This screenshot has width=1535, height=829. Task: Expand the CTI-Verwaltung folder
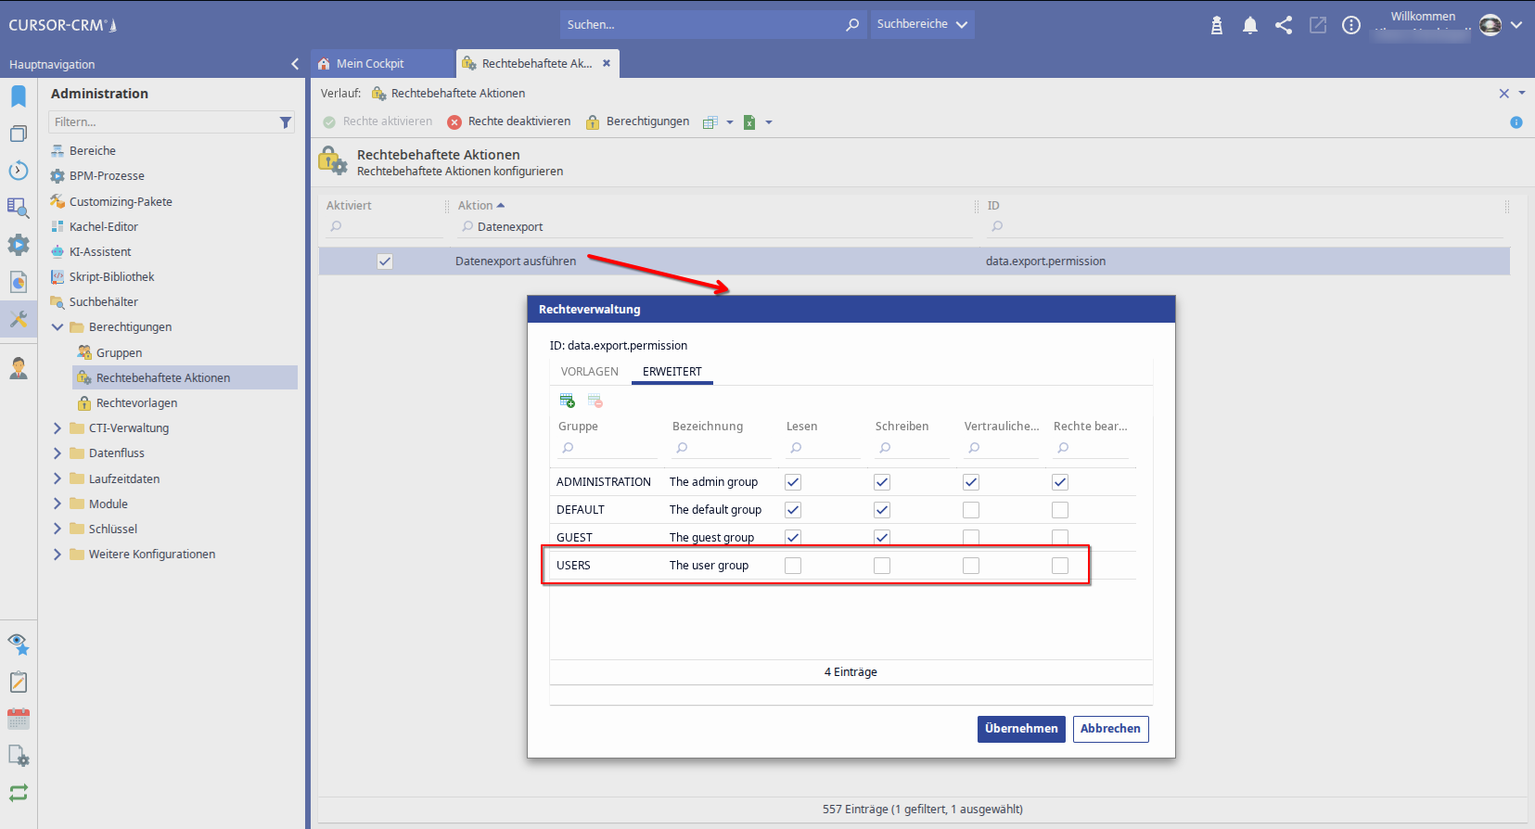(58, 428)
